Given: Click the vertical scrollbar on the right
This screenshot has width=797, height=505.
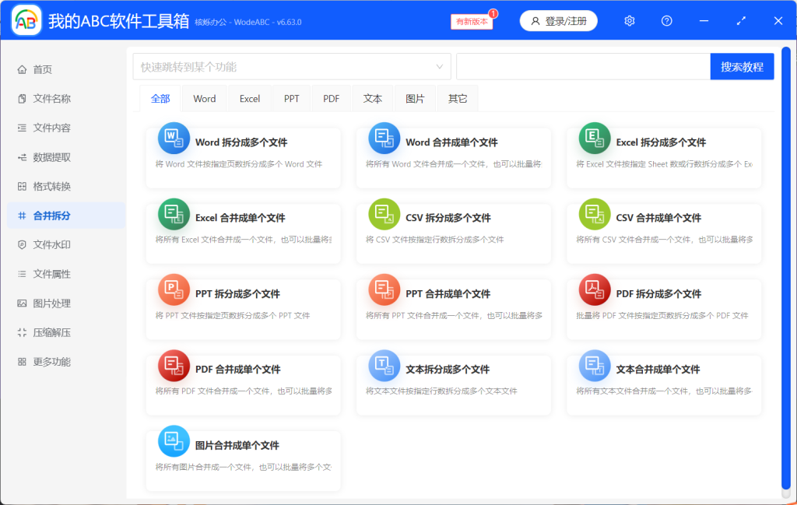Looking at the screenshot, I should coord(786,268).
